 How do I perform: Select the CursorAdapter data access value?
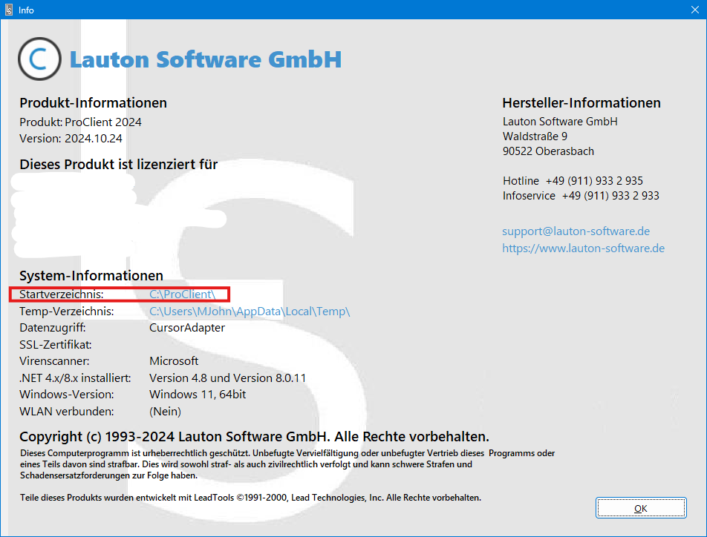coord(186,328)
